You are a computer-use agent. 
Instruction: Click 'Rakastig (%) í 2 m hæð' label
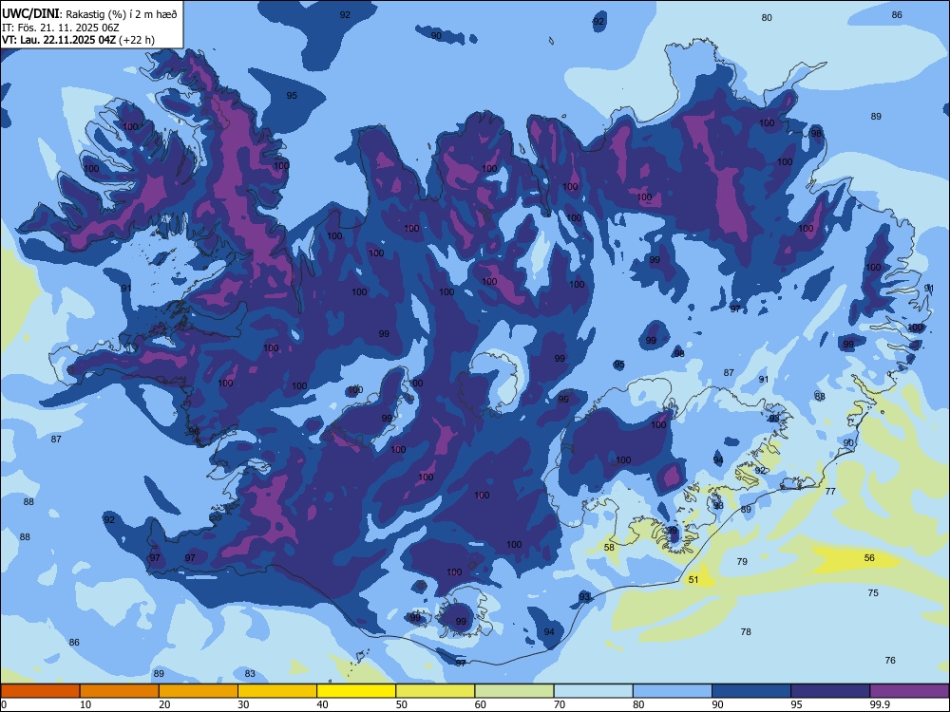click(x=122, y=14)
